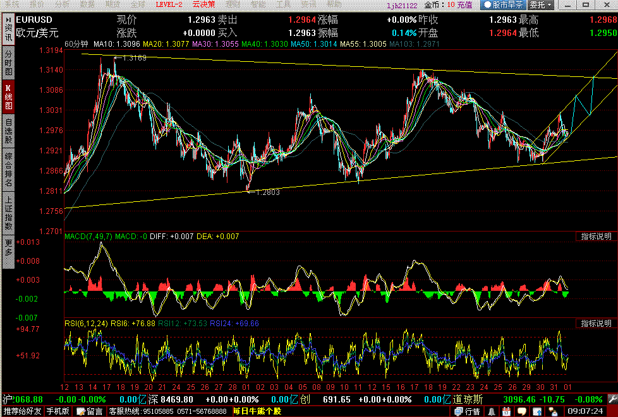Open the 帮助 menu
Image resolution: width=618 pixels, height=417 pixels.
334,4
